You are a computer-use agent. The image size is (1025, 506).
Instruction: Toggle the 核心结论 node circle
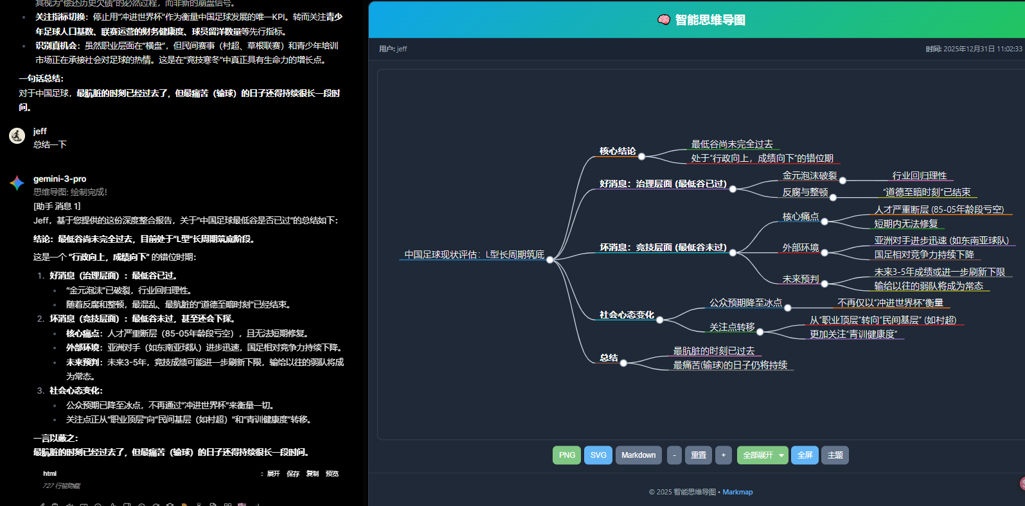641,156
